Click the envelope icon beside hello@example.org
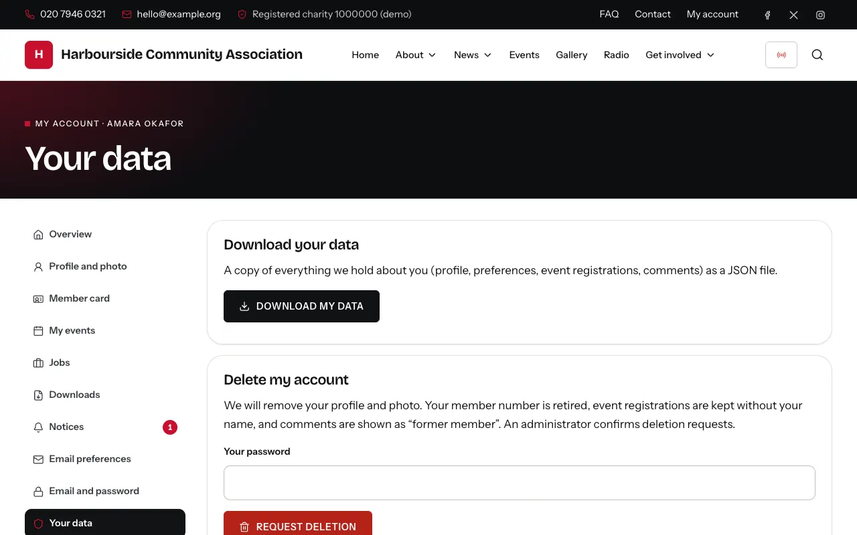Screen dimensions: 857x535 [127, 14]
